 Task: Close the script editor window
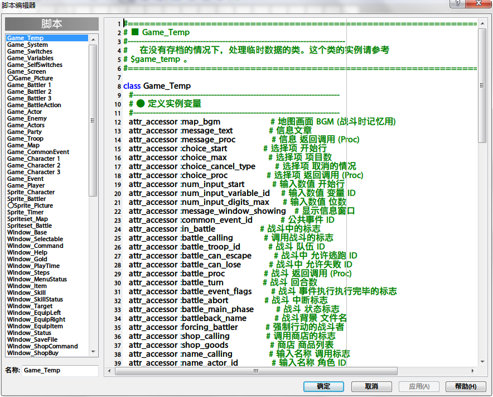coord(478,3)
